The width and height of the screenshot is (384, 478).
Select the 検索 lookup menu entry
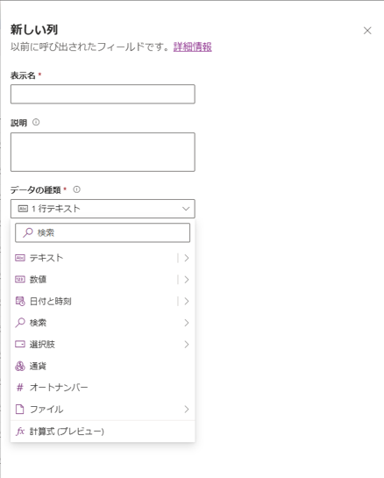[x=103, y=323]
